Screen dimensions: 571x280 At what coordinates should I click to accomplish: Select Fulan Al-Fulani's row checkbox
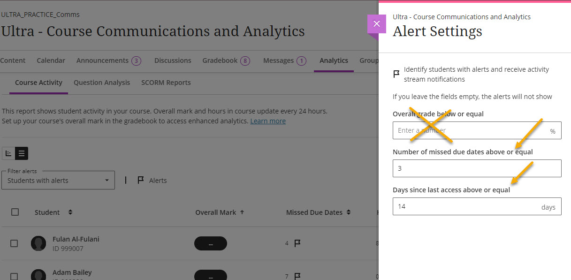tap(14, 243)
